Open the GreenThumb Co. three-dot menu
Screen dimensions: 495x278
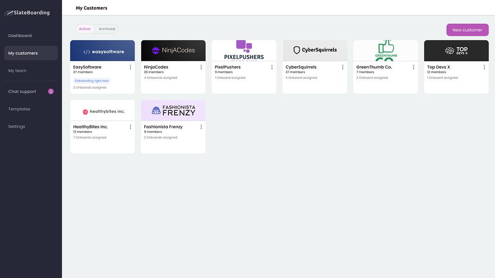(413, 67)
